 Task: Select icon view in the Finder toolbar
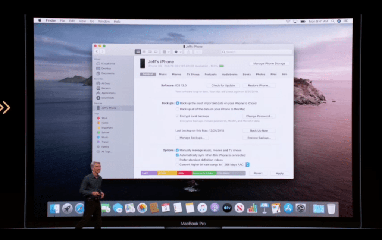138,52
